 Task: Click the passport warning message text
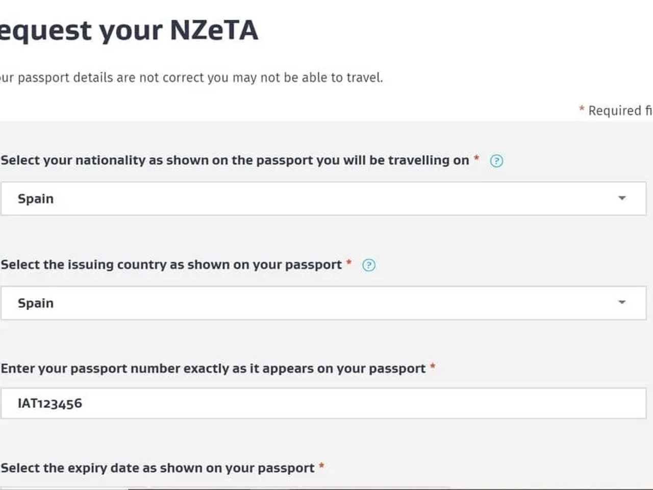tap(191, 78)
